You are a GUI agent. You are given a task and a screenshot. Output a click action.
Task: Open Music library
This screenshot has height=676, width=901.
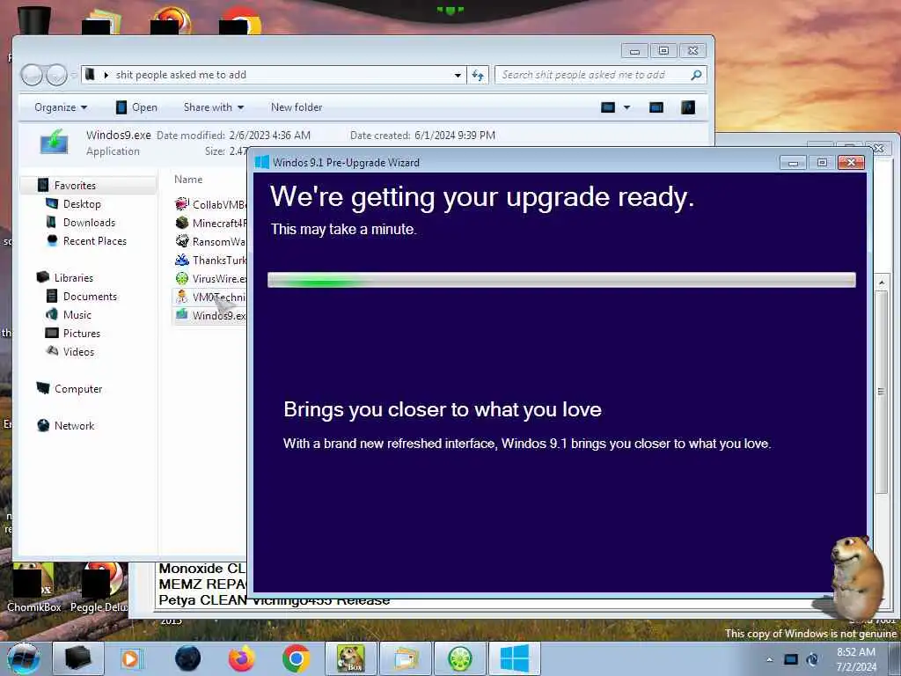(x=77, y=315)
